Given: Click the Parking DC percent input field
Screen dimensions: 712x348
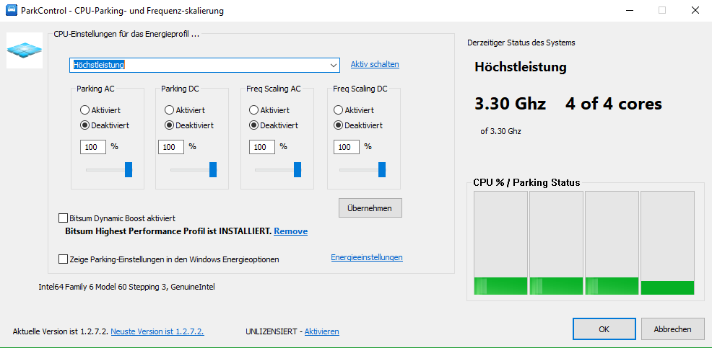Looking at the screenshot, I should [x=171, y=147].
